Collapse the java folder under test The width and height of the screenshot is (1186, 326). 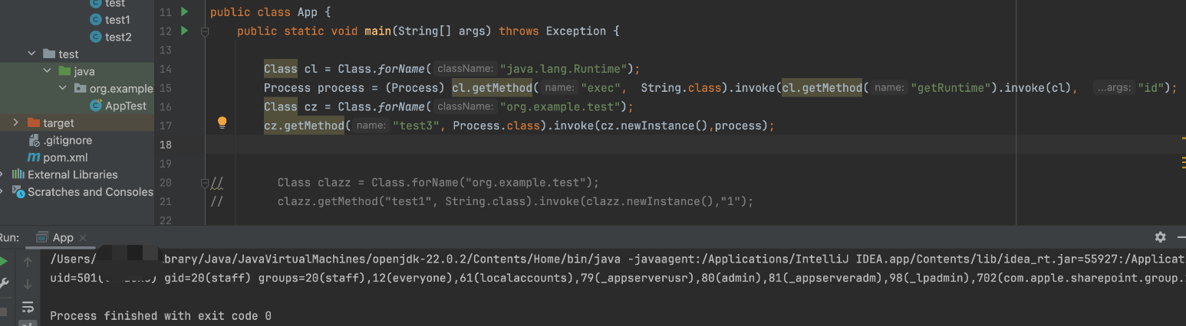click(48, 71)
